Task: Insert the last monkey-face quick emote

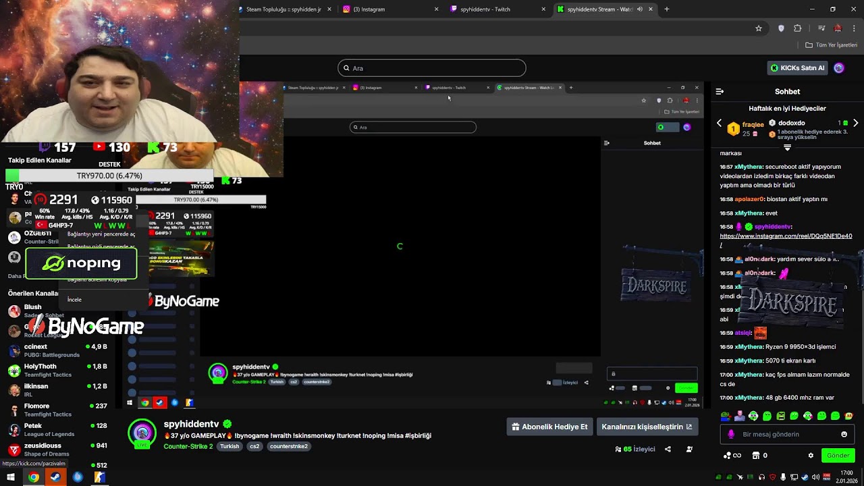Action: pos(848,416)
